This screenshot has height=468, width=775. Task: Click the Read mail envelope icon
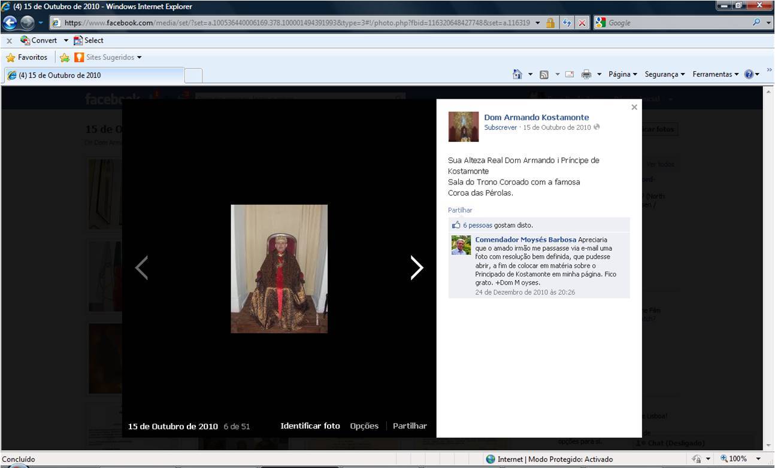coord(570,74)
